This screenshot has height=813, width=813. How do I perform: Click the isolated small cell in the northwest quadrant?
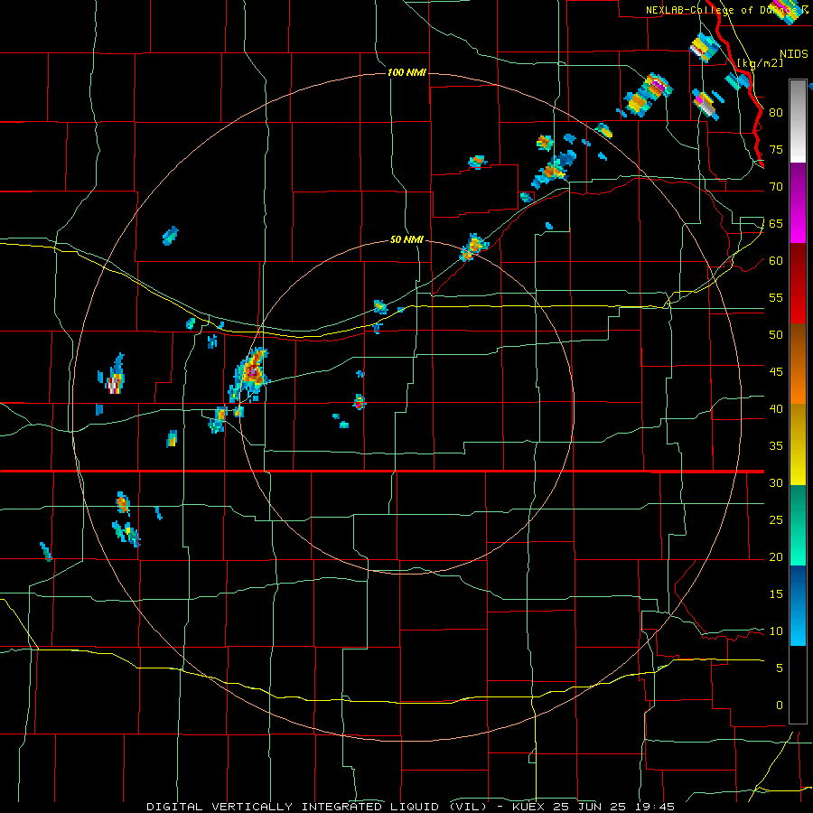(x=170, y=236)
